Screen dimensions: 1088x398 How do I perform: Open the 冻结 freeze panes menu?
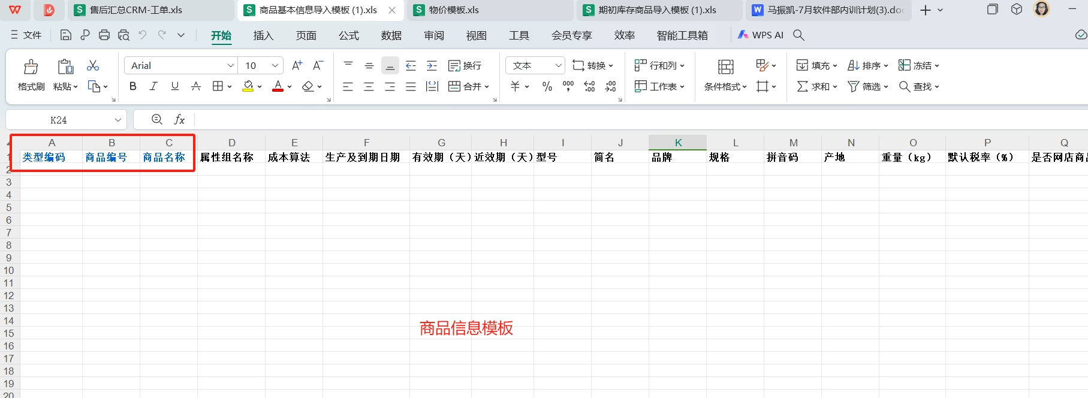point(918,65)
